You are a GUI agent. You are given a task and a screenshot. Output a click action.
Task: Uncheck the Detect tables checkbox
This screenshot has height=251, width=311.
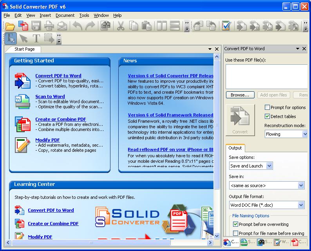click(x=267, y=116)
